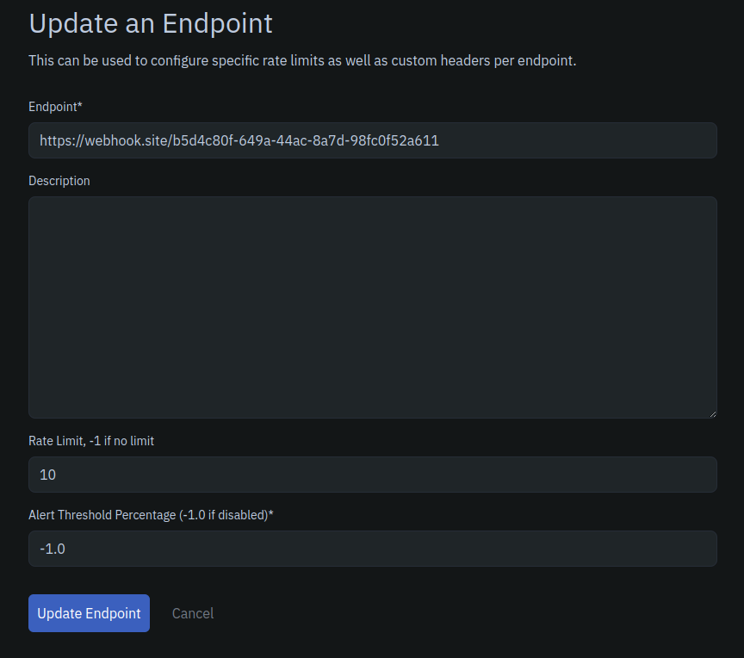
Task: Click the Description label above the text area
Action: [59, 181]
